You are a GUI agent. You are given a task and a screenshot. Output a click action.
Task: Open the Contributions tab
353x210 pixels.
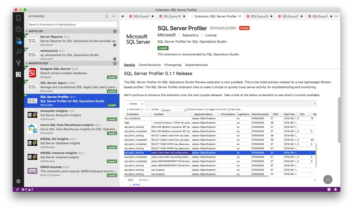click(150, 65)
